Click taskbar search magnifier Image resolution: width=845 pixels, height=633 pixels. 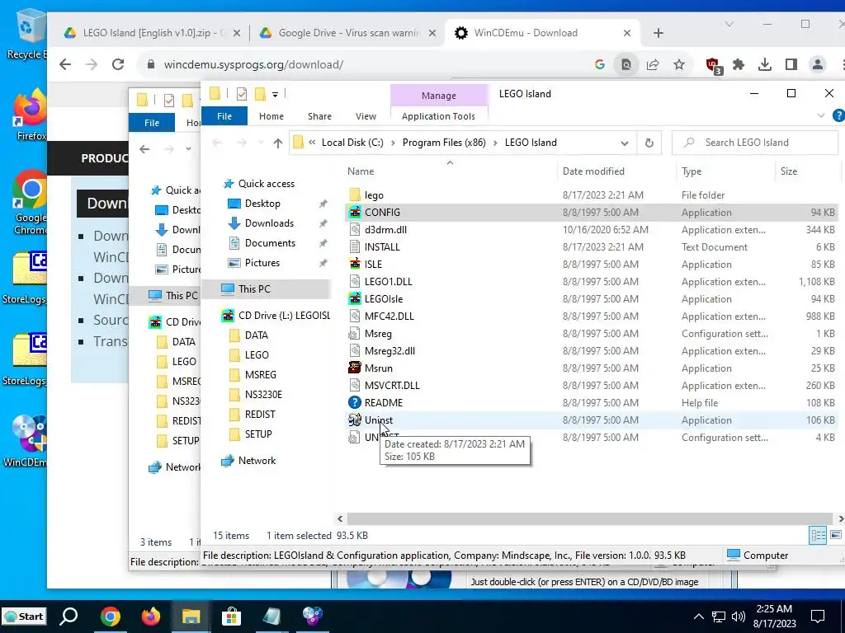coord(69,617)
